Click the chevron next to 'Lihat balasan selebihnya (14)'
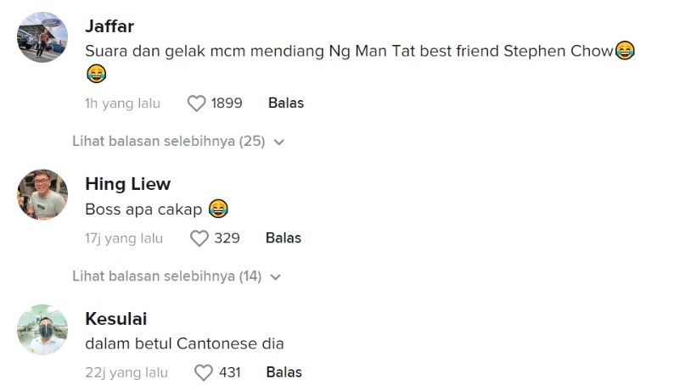 click(x=275, y=277)
